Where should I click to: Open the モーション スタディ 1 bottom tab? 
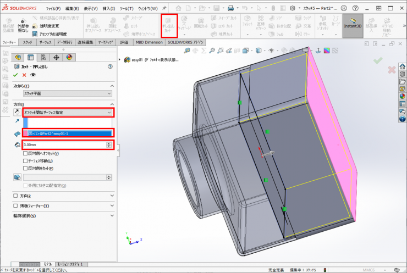70,264
